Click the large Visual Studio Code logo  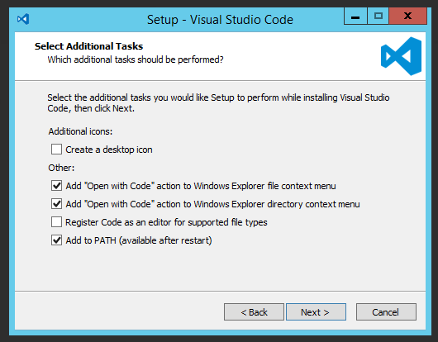click(x=401, y=56)
